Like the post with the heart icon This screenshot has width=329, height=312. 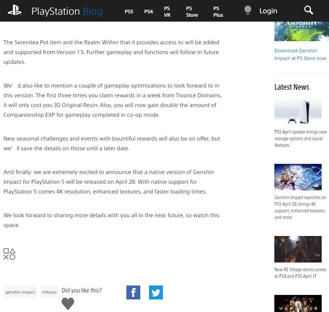[x=68, y=304]
